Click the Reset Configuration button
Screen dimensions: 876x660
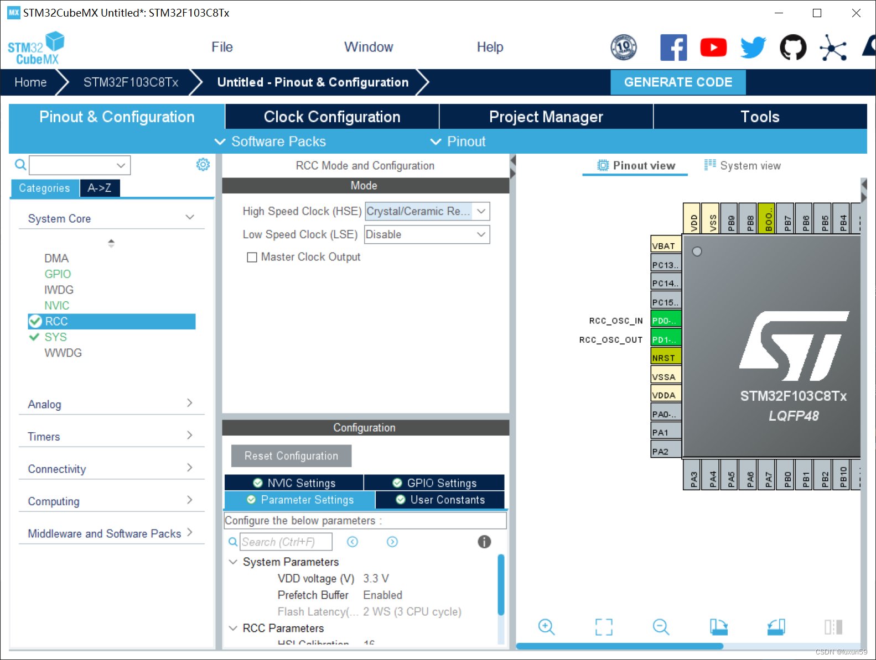[x=291, y=455]
